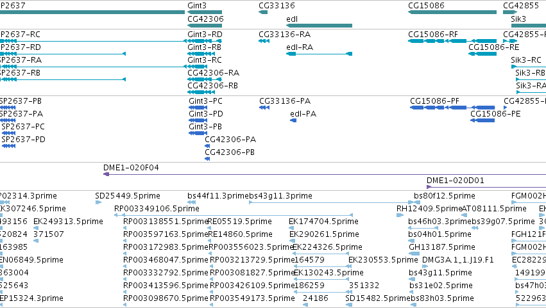Select the AT08111.5prime EST label
This screenshot has width=546, height=308.
click(x=494, y=209)
